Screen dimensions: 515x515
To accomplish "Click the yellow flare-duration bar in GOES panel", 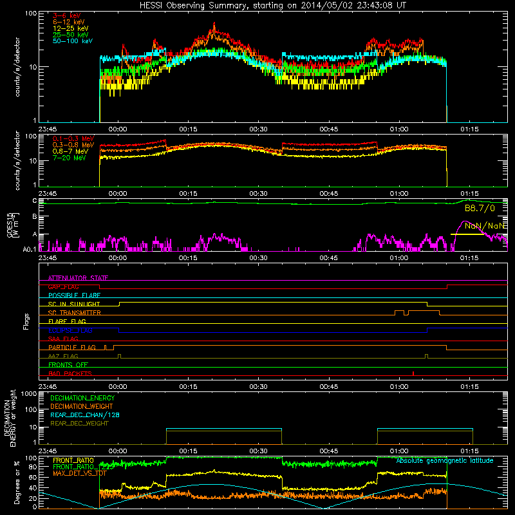I will (467, 234).
